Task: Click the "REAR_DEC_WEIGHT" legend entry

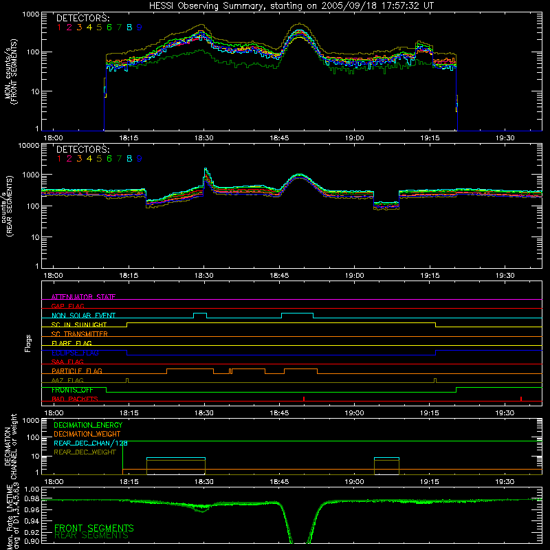Action: pyautogui.click(x=85, y=452)
